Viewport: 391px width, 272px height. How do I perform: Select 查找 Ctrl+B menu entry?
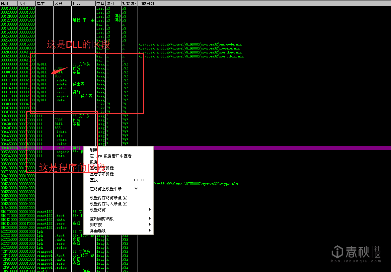pos(118,180)
